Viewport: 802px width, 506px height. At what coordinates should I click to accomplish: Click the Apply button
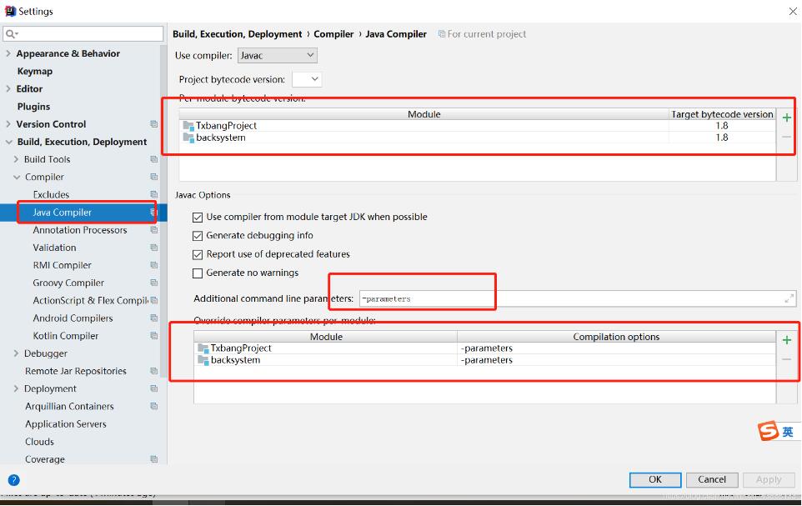tap(769, 479)
